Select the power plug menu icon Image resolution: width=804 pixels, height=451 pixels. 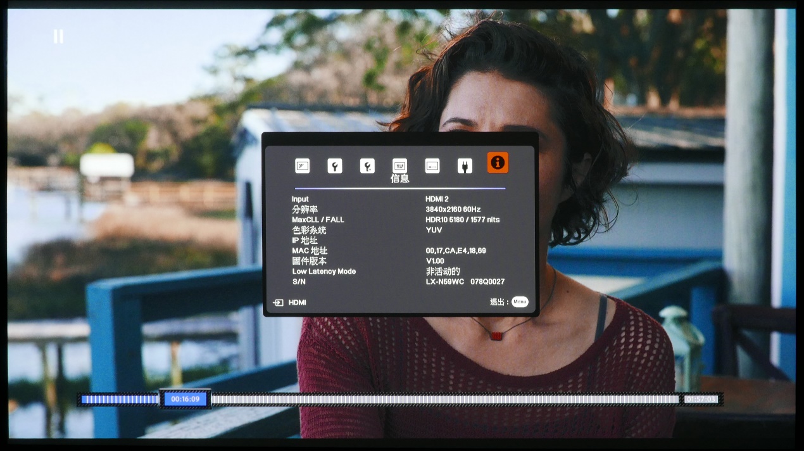pyautogui.click(x=465, y=166)
